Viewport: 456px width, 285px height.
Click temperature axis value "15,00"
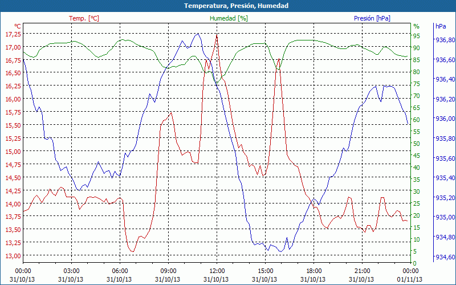click(13, 152)
